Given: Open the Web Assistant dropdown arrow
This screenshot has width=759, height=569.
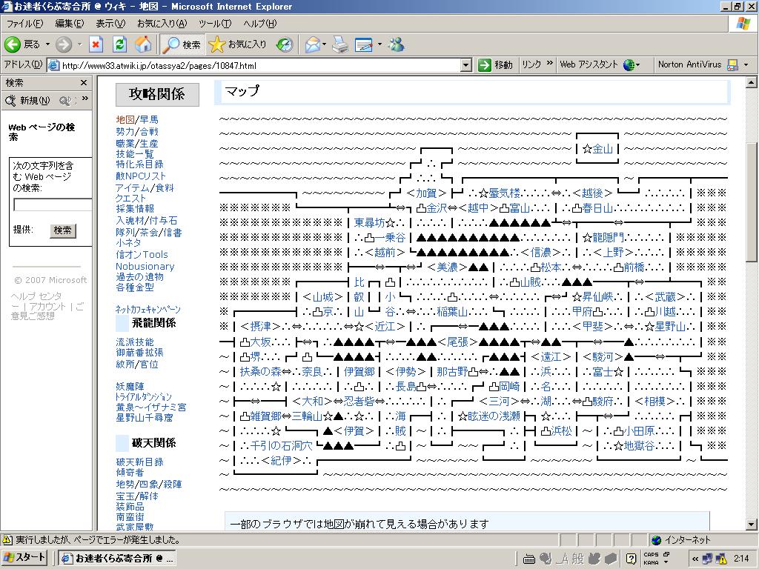Looking at the screenshot, I should click(637, 65).
